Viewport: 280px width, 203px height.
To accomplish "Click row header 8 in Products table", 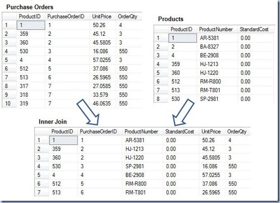I will tap(161, 99).
